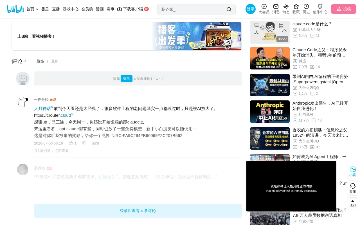Sort comments by 最新
The image size is (360, 225).
pos(55,61)
